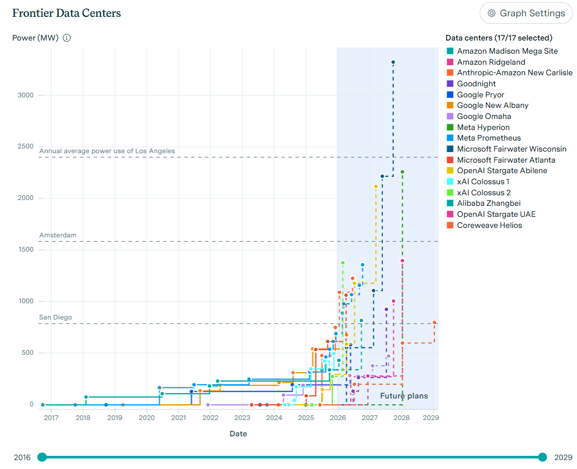Toggle OpenAI Stargate Abilene legend entry
This screenshot has height=469, width=577.
coord(497,171)
